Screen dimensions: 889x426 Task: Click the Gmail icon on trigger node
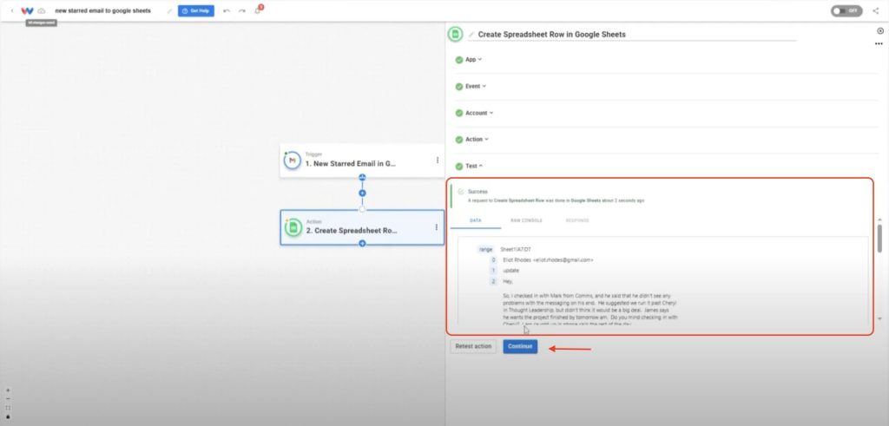293,161
